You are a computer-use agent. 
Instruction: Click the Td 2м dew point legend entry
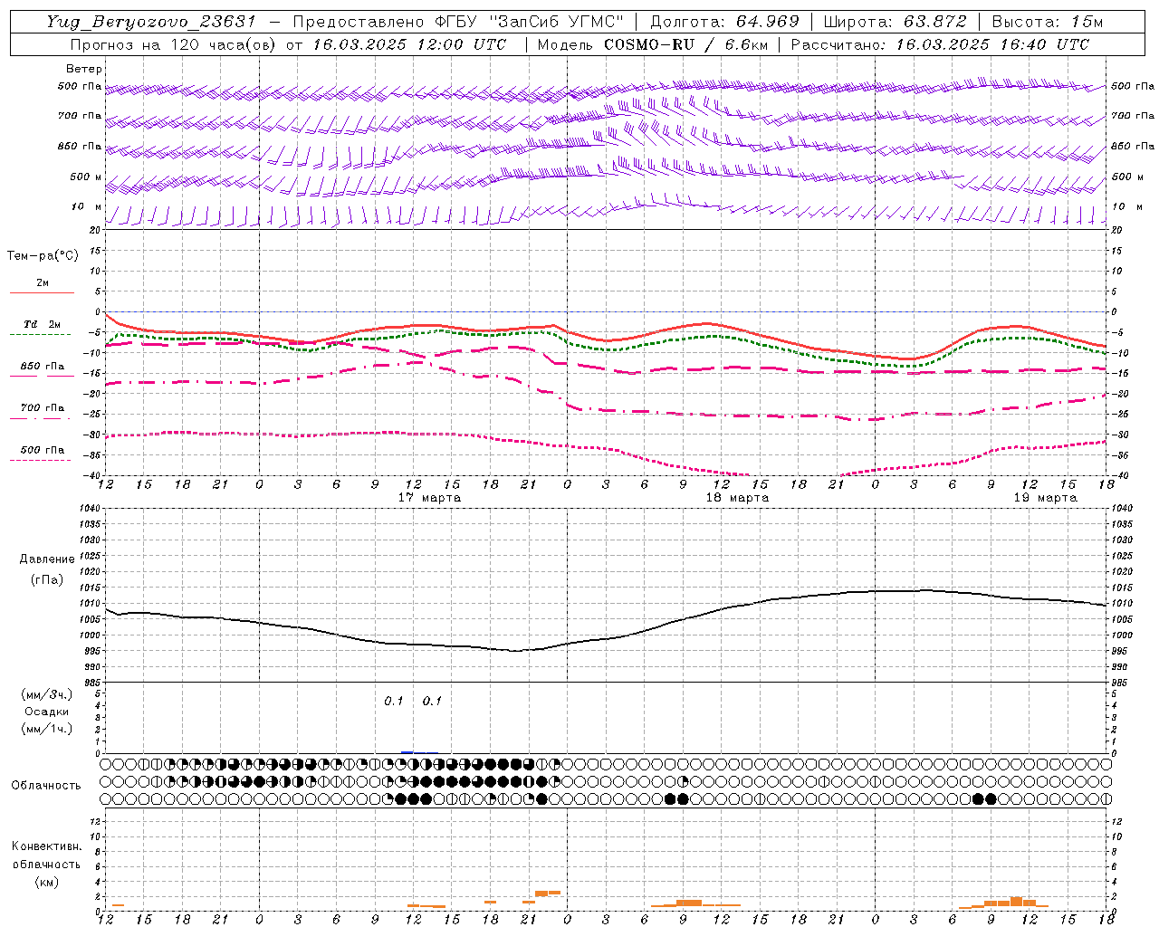(x=43, y=324)
